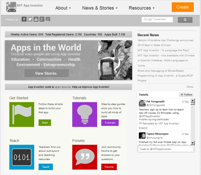Click the orange Create button
This screenshot has height=175, width=201.
183,7
